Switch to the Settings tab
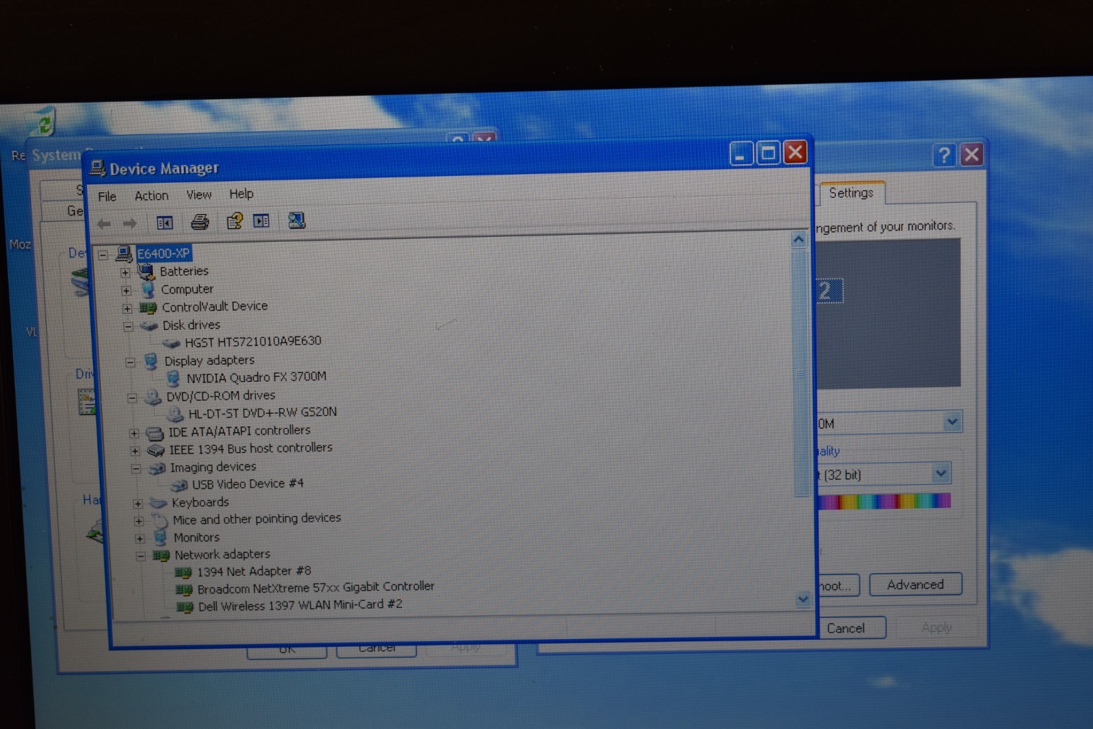This screenshot has height=729, width=1093. coord(851,193)
